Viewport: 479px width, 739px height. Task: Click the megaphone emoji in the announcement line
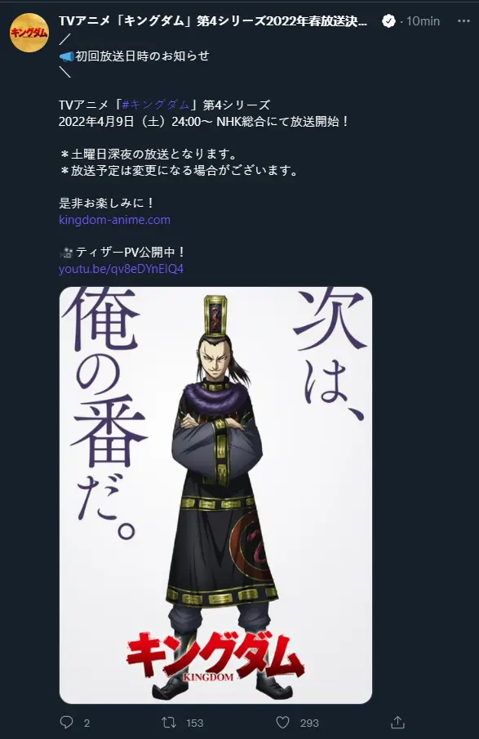coord(66,56)
